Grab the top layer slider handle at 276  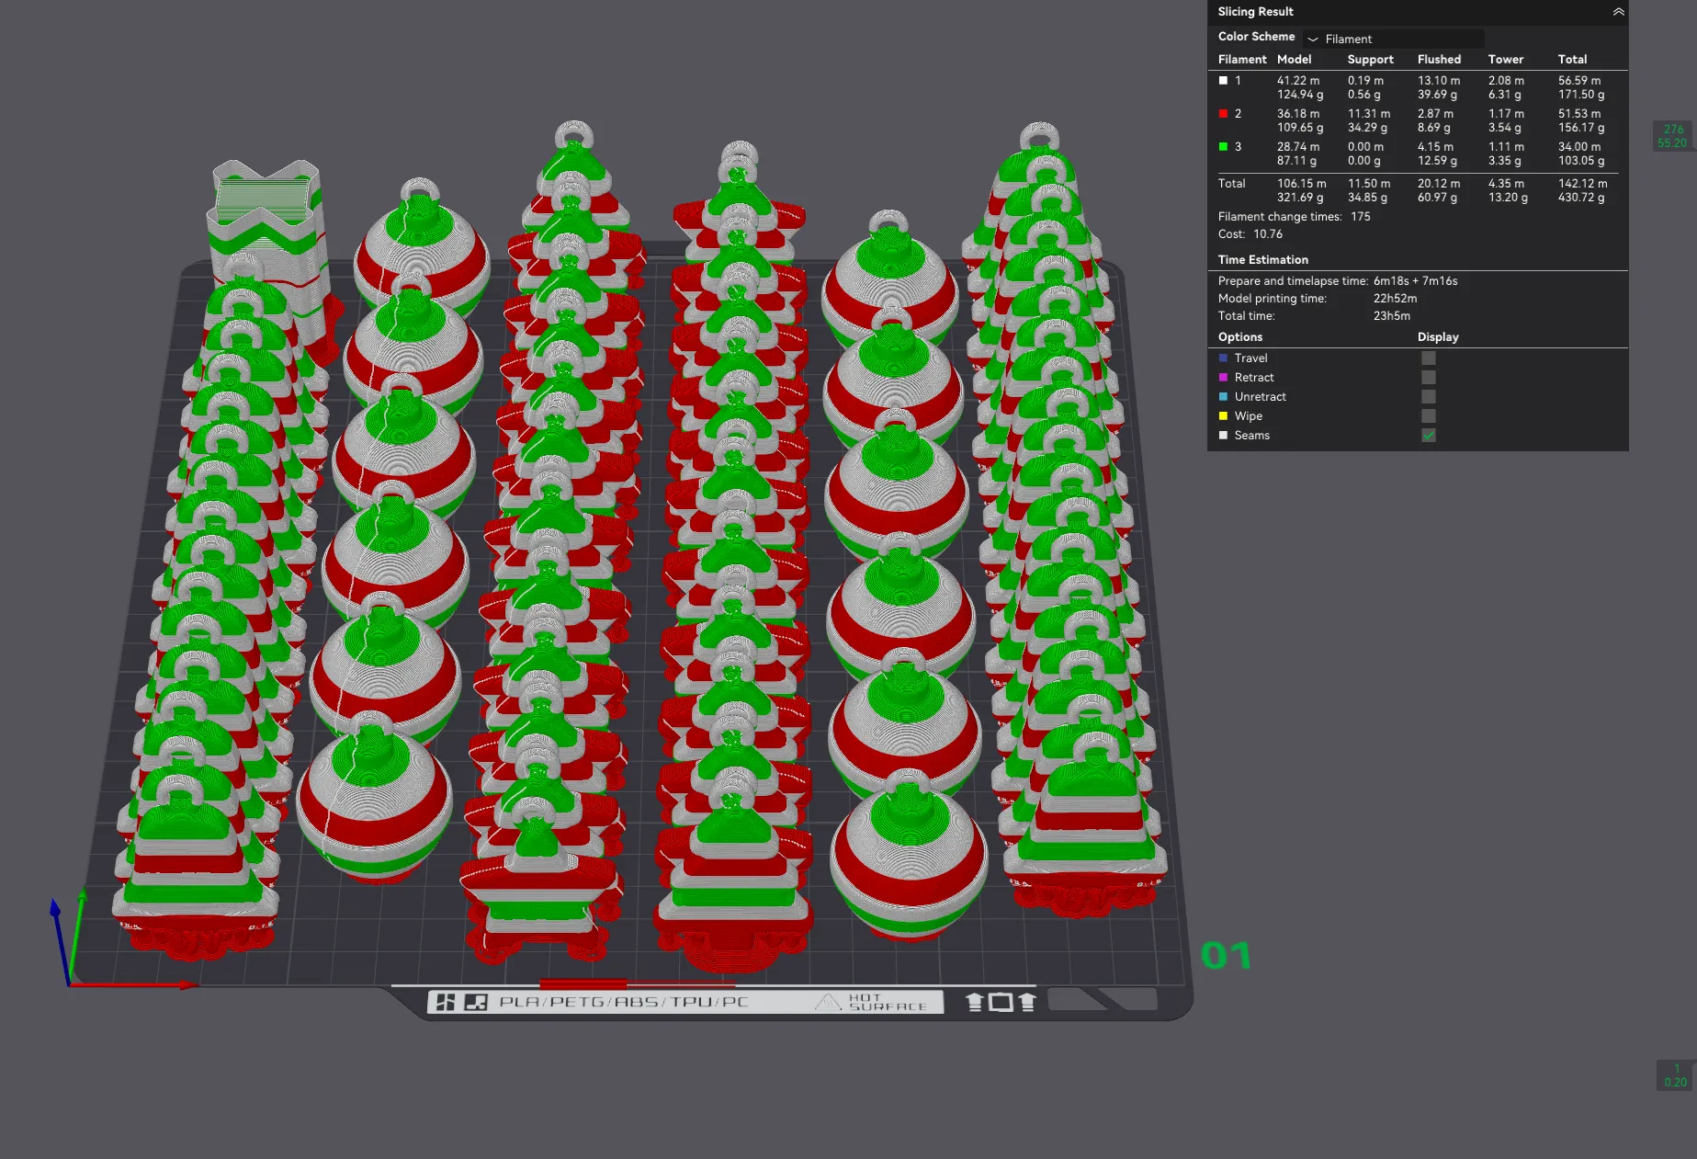(x=1673, y=136)
